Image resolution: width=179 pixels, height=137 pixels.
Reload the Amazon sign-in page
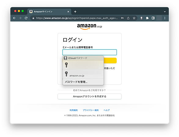(26, 18)
